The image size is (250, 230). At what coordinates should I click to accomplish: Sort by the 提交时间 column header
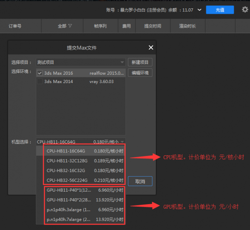coord(152,26)
